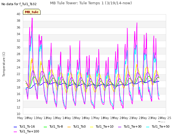The image size is (183, 137).
Task: Click the 12 y-axis tick label
Action: tap(18, 107)
